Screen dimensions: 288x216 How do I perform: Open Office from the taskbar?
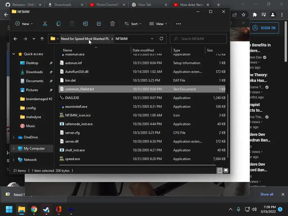(x=59, y=209)
